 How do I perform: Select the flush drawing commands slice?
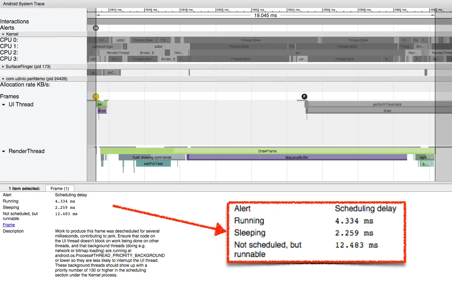[x=152, y=157]
